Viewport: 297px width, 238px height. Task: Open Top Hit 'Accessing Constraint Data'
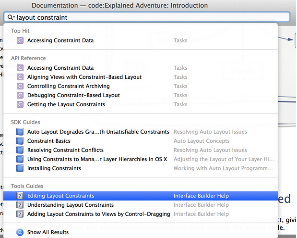(60, 40)
